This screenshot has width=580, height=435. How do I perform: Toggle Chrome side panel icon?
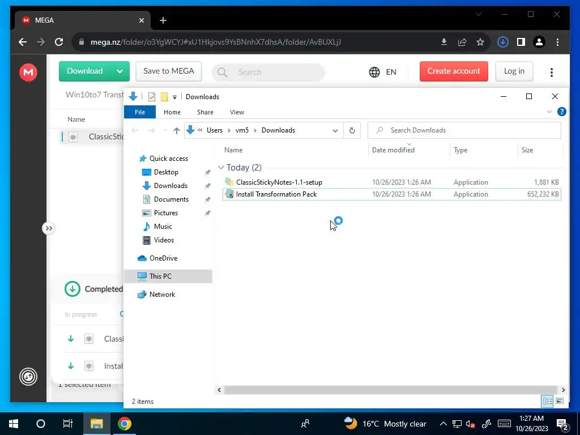click(521, 42)
